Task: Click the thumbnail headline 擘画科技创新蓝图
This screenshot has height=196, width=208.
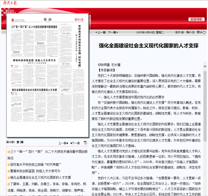Action: pyautogui.click(x=34, y=60)
